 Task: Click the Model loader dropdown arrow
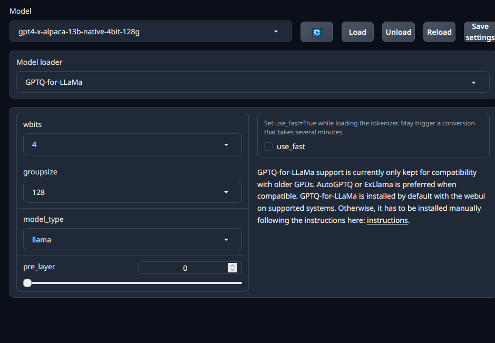click(x=473, y=83)
